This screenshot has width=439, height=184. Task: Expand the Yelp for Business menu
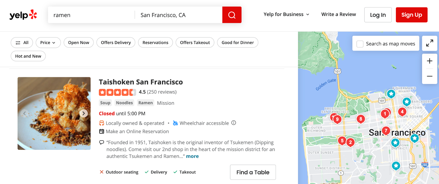(x=286, y=14)
